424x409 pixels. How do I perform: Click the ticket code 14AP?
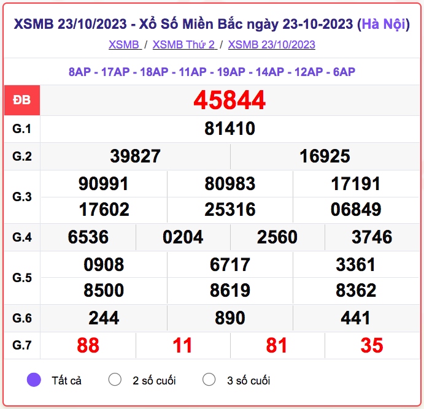270,72
